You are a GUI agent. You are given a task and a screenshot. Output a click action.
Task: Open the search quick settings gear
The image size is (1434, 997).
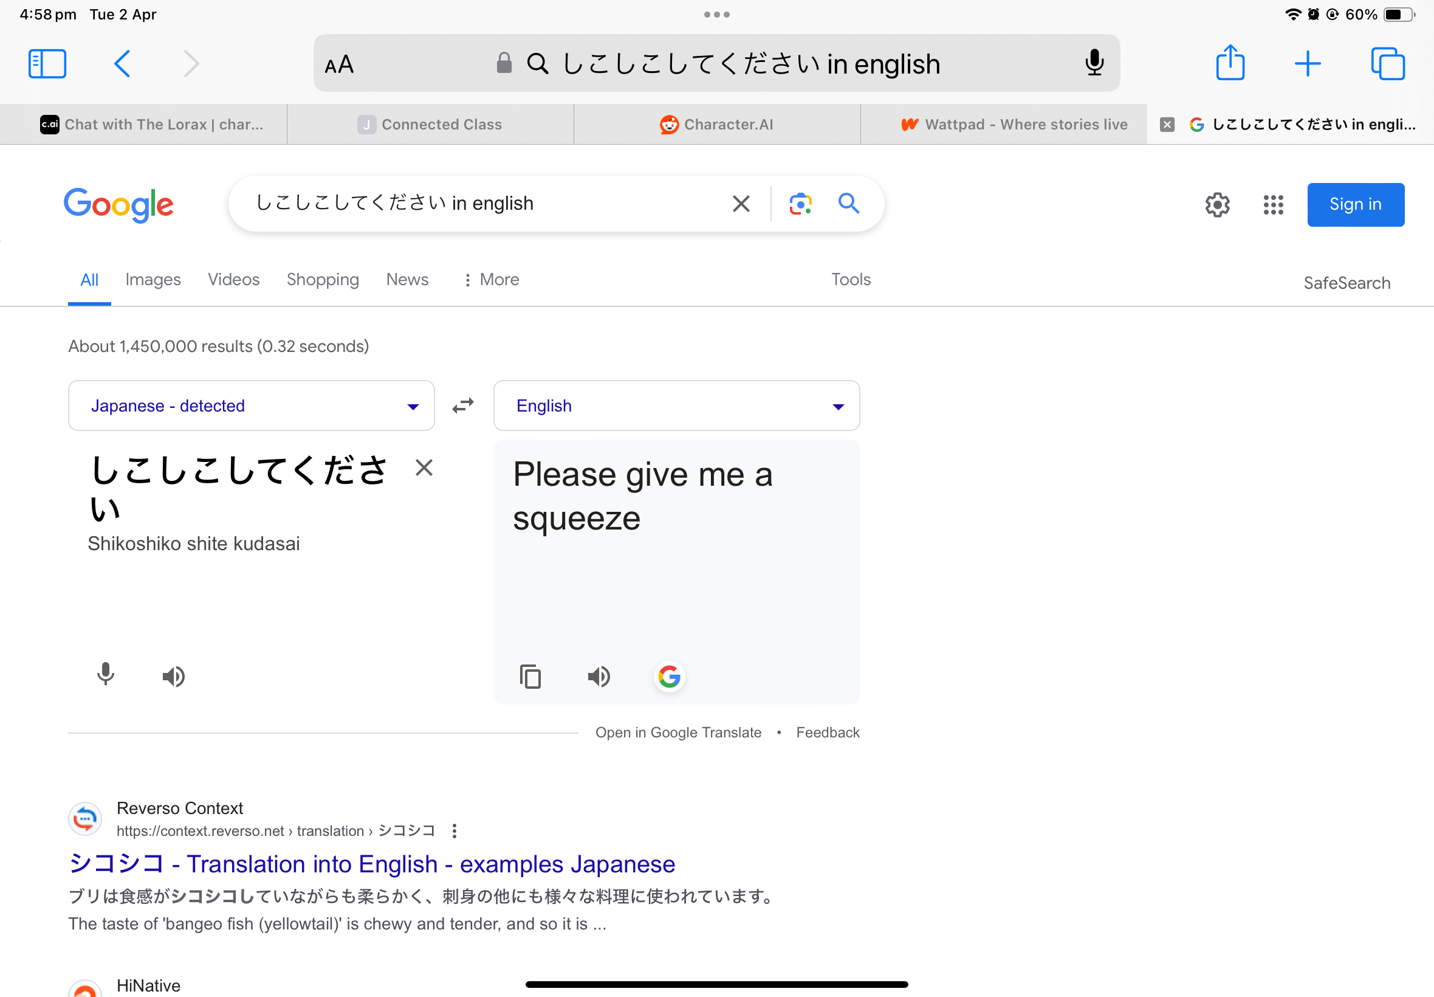pos(1217,204)
